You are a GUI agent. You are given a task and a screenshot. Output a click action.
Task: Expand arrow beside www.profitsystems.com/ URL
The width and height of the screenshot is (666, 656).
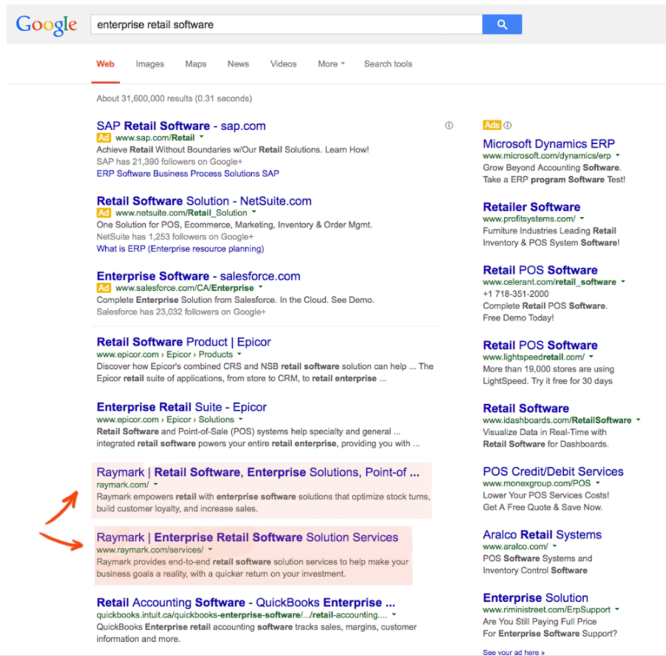pos(582,218)
